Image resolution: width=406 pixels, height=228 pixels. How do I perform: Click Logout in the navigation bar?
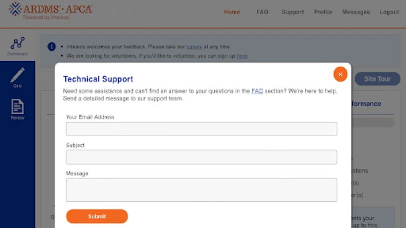389,12
